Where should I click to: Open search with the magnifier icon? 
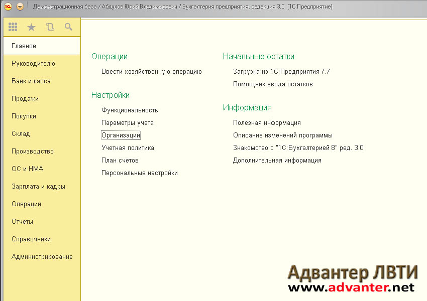[x=68, y=27]
